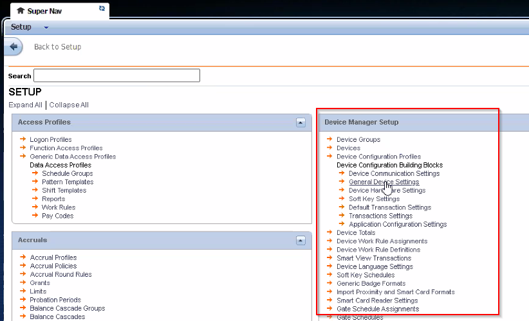Click the arrow icon beside Logon Profiles
The height and width of the screenshot is (321, 529).
[x=23, y=139]
